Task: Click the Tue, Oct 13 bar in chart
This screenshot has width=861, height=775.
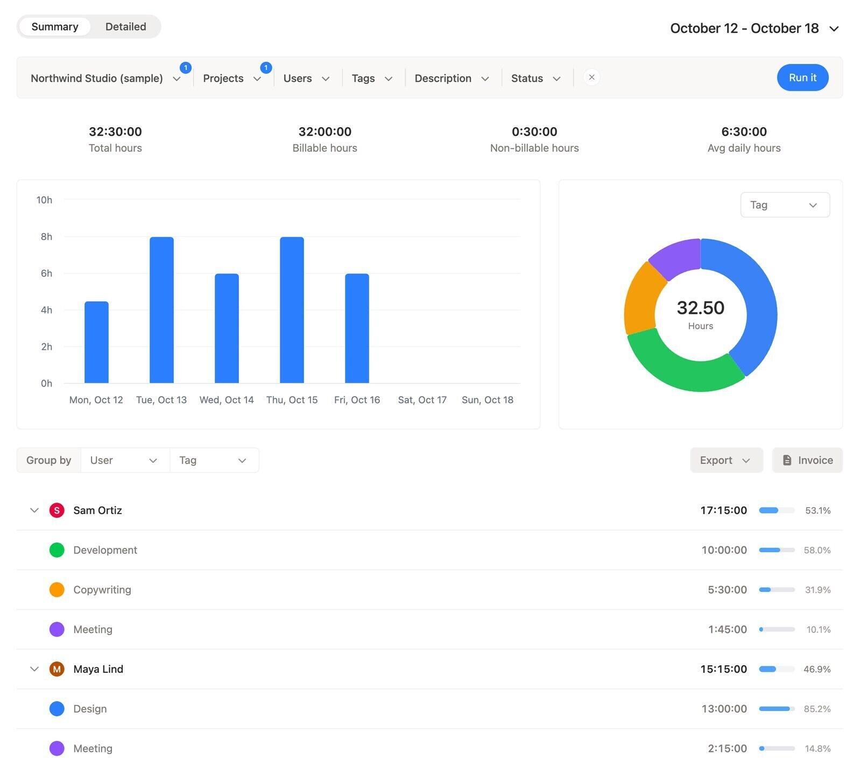Action: (161, 310)
